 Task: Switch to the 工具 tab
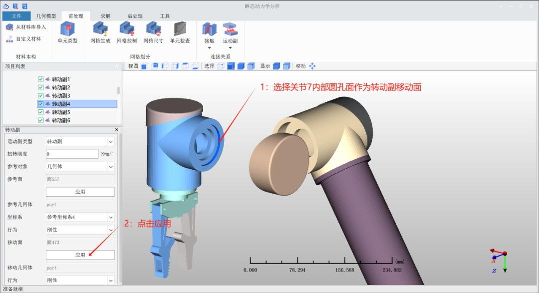coord(165,16)
